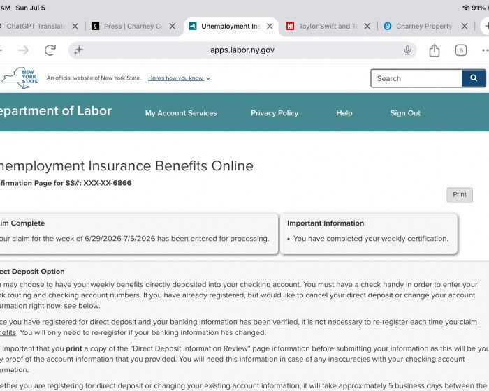Reload the page with the refresh icon
The width and height of the screenshot is (489, 391).
pyautogui.click(x=50, y=50)
